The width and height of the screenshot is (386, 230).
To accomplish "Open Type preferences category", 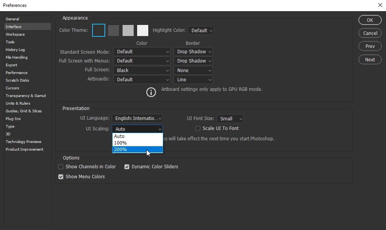I will [x=28, y=126].
